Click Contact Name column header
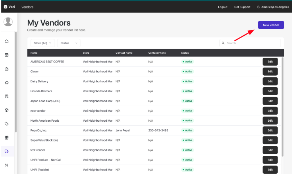Viewport: 292px width, 175px height. coord(124,53)
